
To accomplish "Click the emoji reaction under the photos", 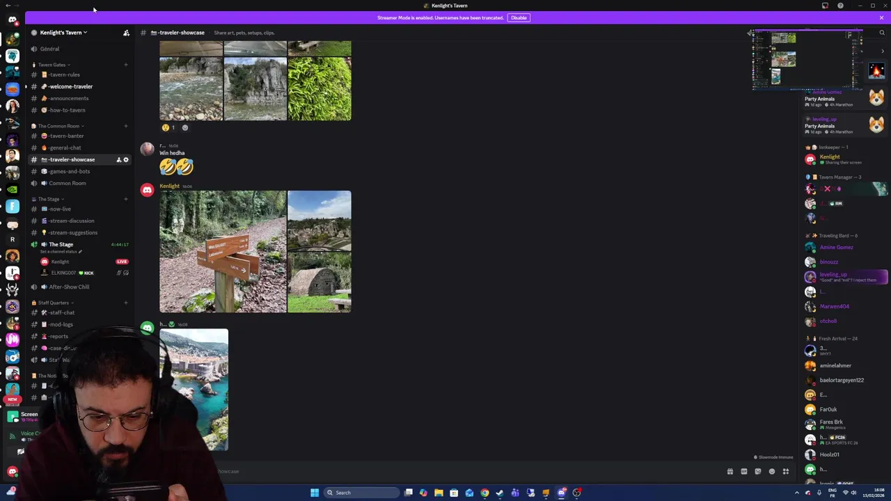I will pos(168,127).
